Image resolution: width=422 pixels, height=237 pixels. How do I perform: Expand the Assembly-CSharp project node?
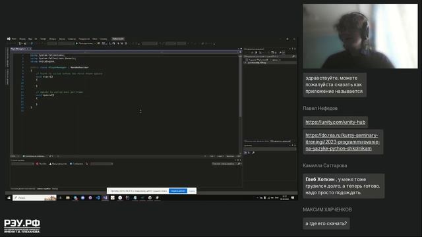click(x=245, y=63)
